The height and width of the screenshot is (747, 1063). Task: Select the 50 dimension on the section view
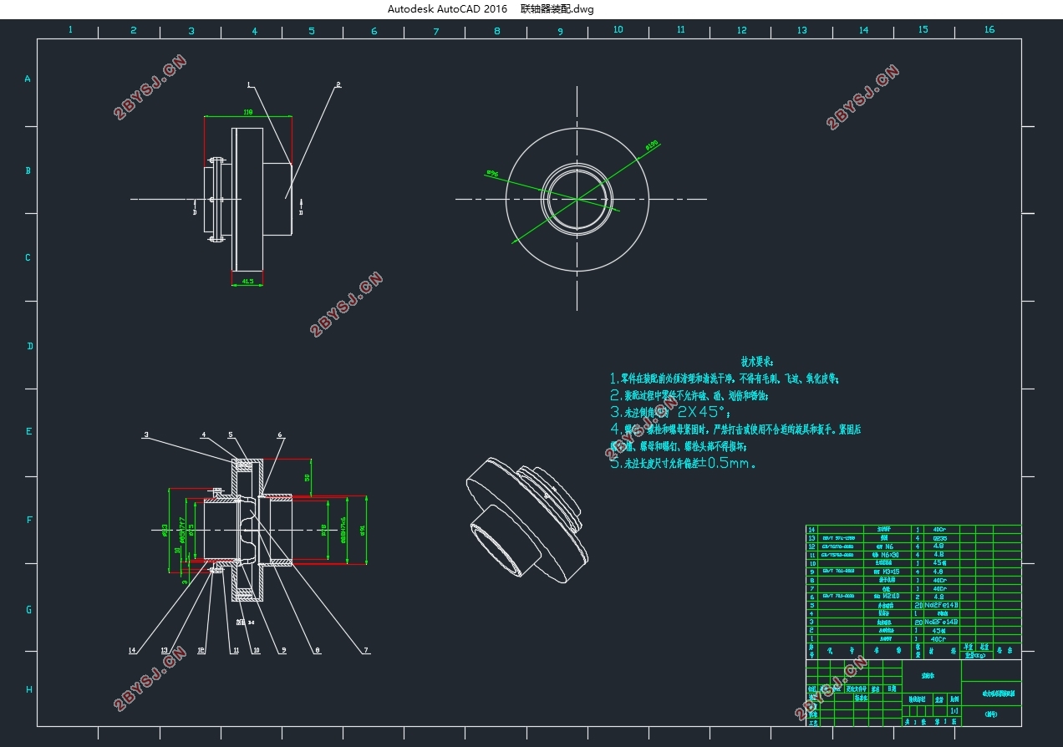307,477
